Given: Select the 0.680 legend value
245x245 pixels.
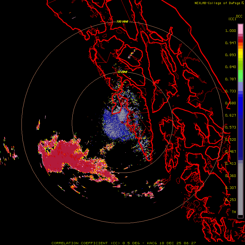Looking at the screenshot, I should [231, 103].
